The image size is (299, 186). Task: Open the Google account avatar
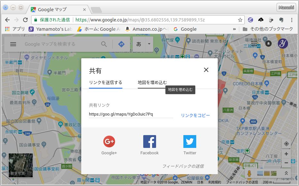283,44
